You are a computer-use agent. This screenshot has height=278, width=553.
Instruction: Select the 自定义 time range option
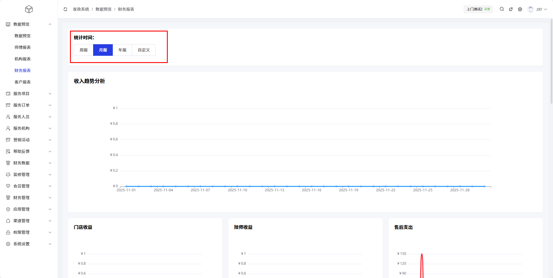pos(144,50)
